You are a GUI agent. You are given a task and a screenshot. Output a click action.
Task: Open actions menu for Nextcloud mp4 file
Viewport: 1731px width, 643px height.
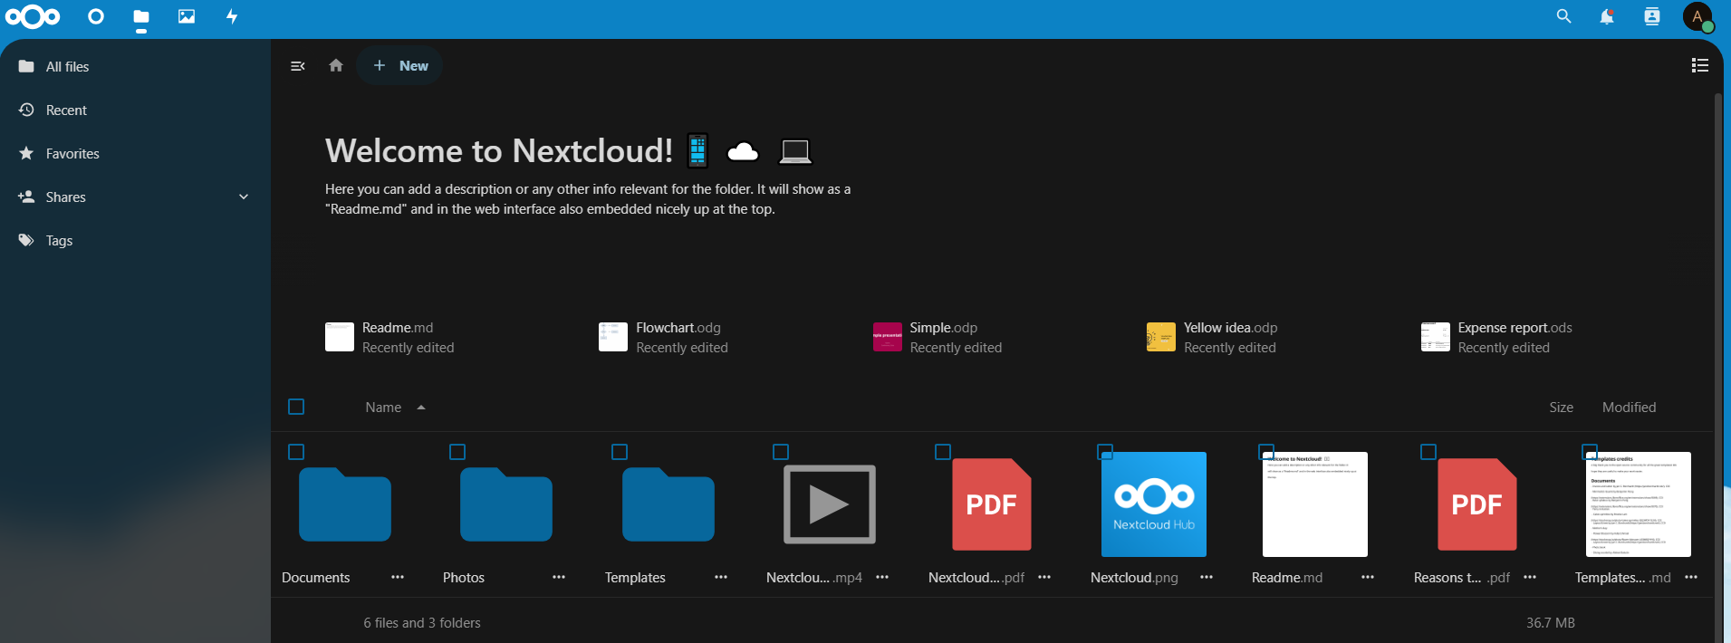tap(882, 577)
